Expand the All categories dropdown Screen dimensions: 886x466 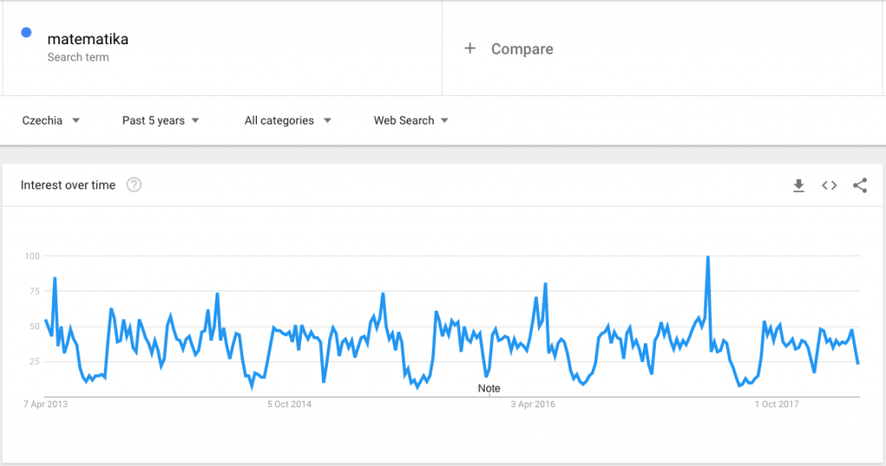(x=287, y=120)
